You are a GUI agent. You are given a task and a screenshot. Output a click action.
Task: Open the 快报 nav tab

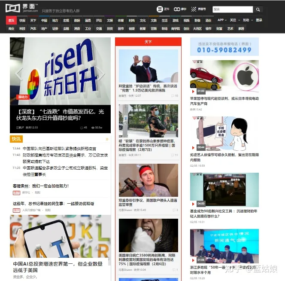[22, 20]
